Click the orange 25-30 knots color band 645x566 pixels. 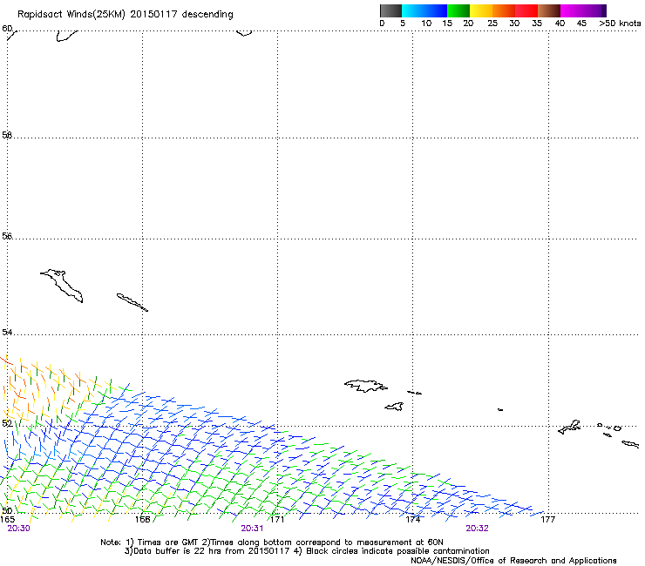504,10
